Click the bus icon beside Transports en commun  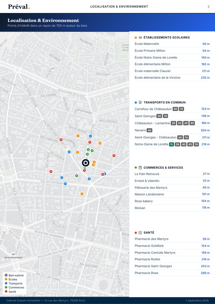pyautogui.click(x=140, y=102)
